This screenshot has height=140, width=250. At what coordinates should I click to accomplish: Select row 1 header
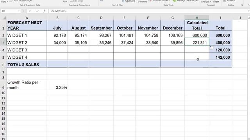click(3, 25)
